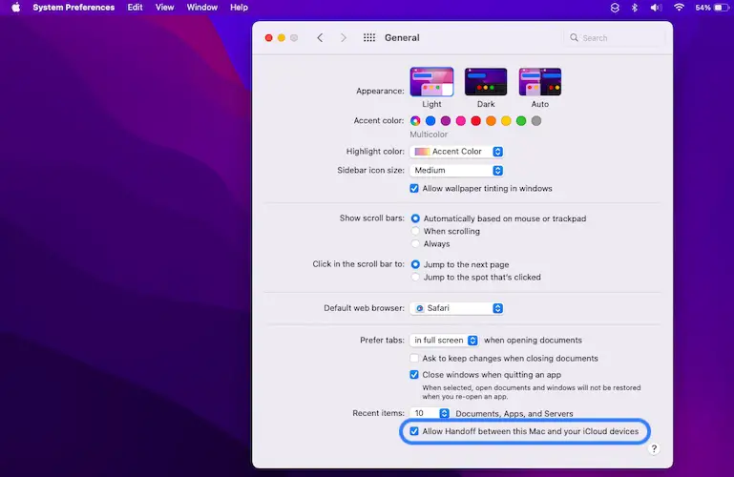Show all preferences grid icon
This screenshot has height=477, width=734.
point(369,38)
